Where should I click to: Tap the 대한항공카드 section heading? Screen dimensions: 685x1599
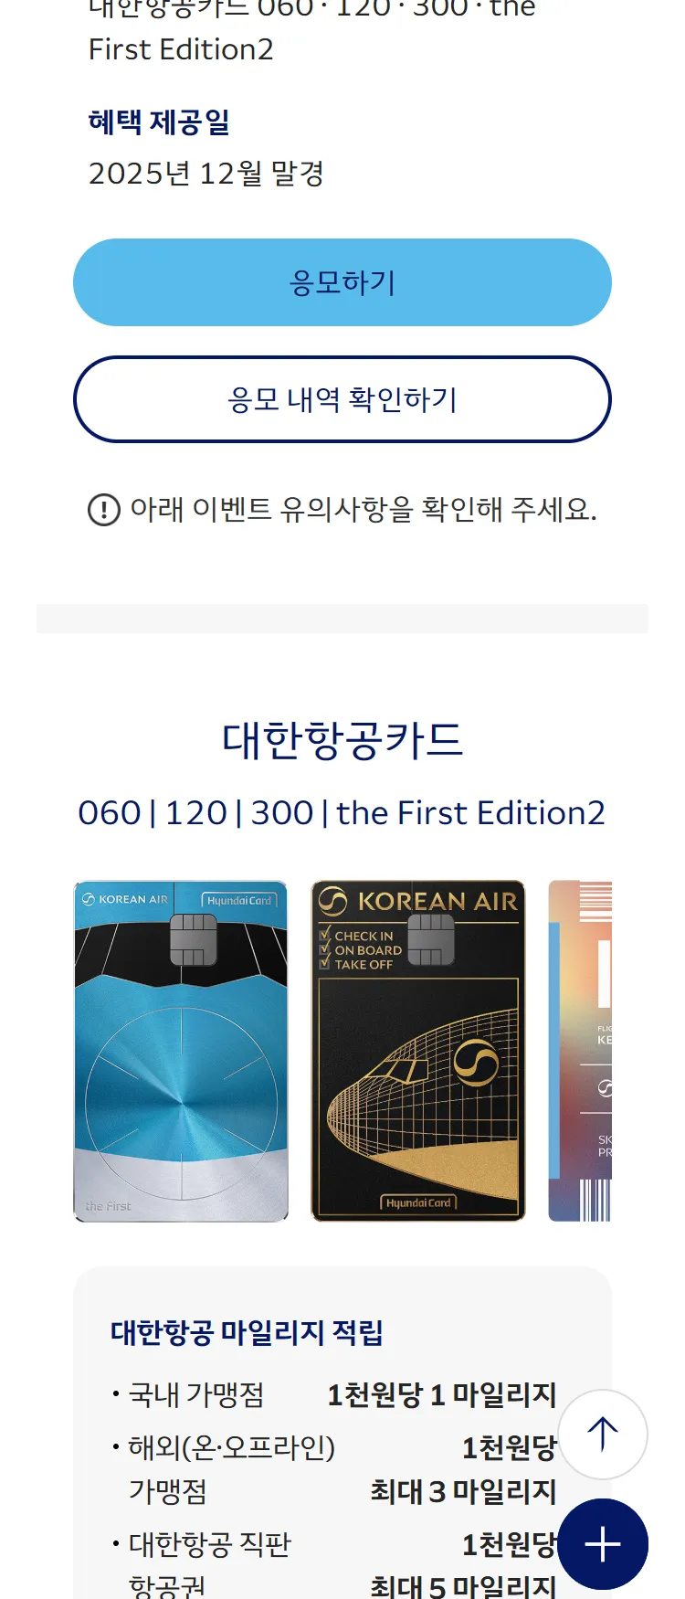coord(342,739)
